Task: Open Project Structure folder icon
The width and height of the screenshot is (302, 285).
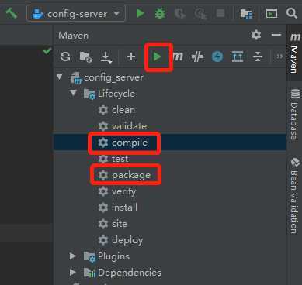Action: coord(246,13)
